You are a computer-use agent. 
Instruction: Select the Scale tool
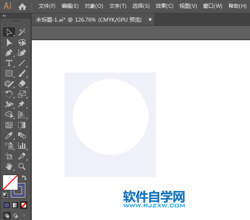(22, 94)
